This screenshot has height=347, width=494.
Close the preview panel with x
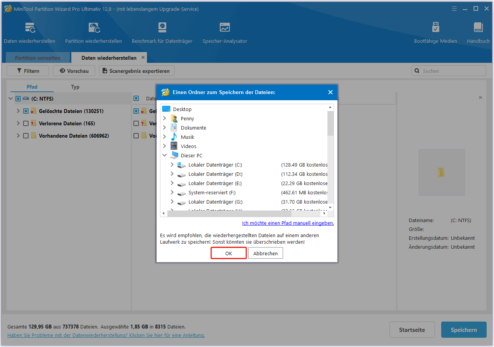click(481, 98)
